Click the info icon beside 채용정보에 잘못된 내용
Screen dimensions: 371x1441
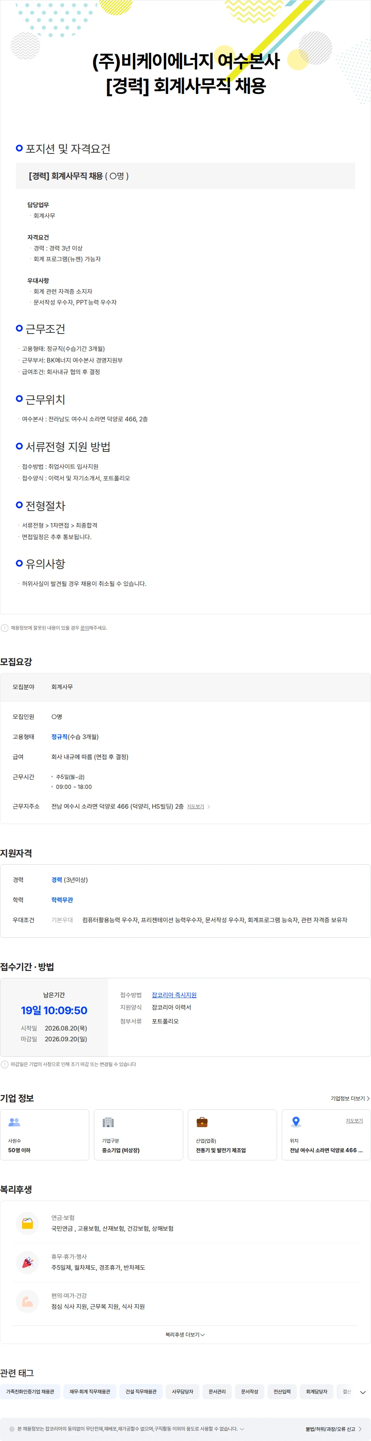coord(5,628)
